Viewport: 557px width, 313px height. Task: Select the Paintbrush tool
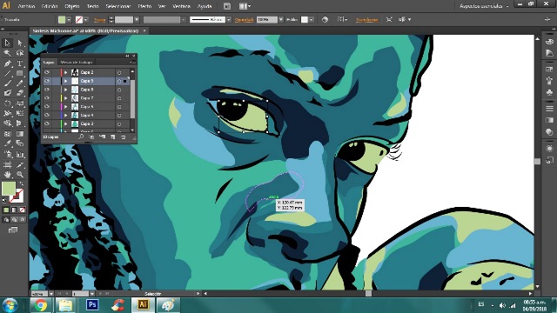(7, 83)
